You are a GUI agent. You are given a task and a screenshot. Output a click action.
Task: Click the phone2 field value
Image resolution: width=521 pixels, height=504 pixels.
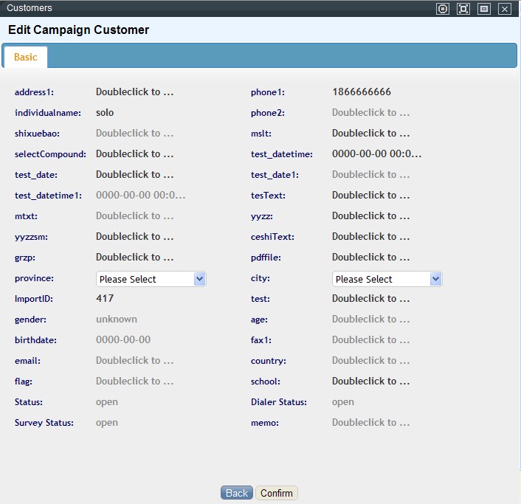click(x=370, y=113)
